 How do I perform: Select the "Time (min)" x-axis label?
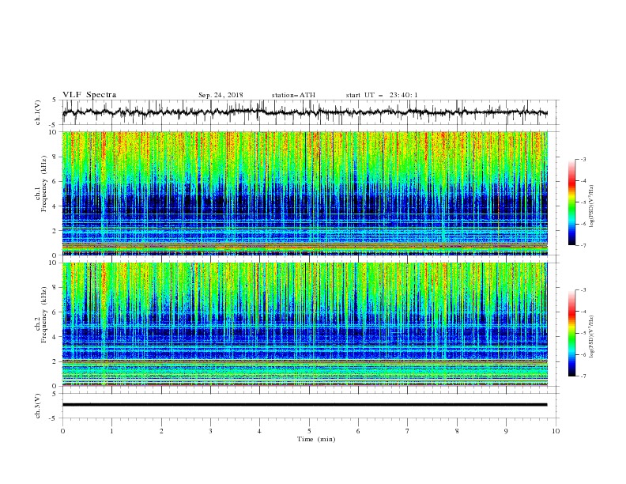[x=316, y=439]
